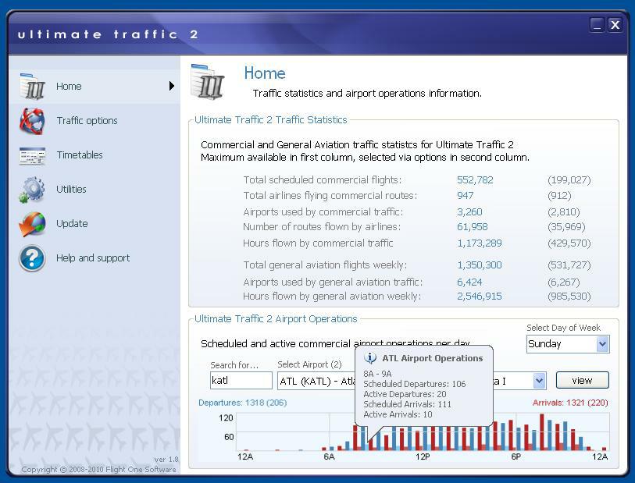Click the arrow next to Home
635x483 pixels.
[x=171, y=86]
